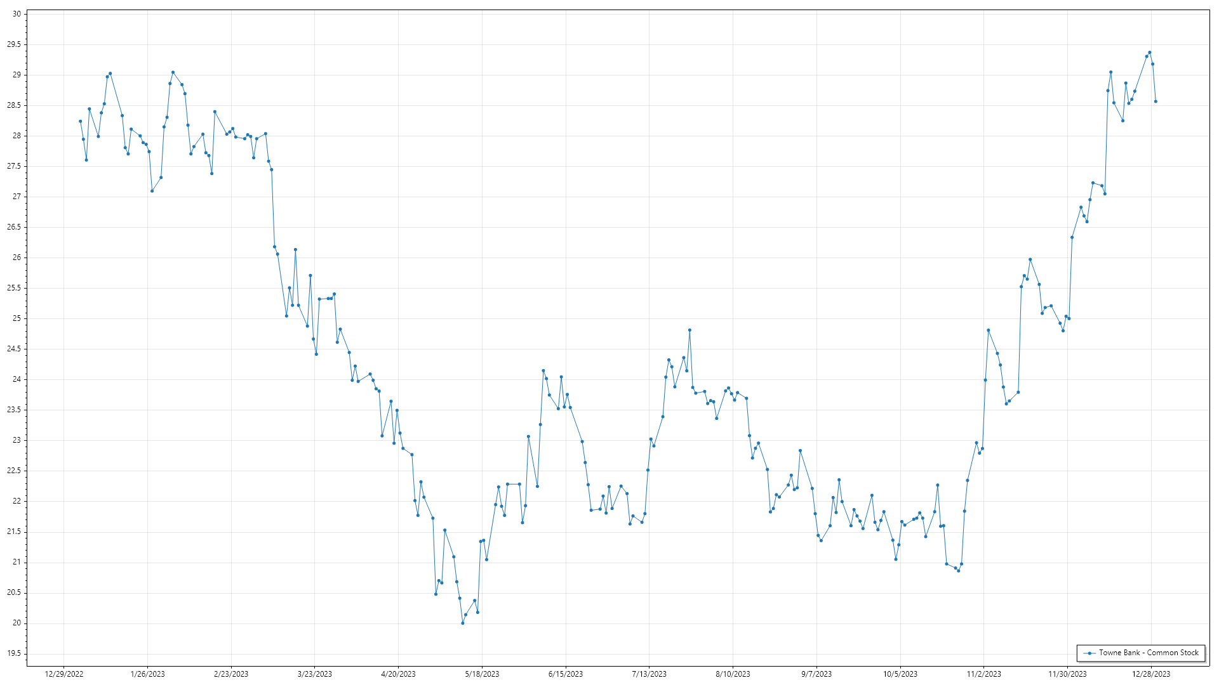Select the 12/28/2023 date label
This screenshot has height=685, width=1219.
pos(1151,674)
